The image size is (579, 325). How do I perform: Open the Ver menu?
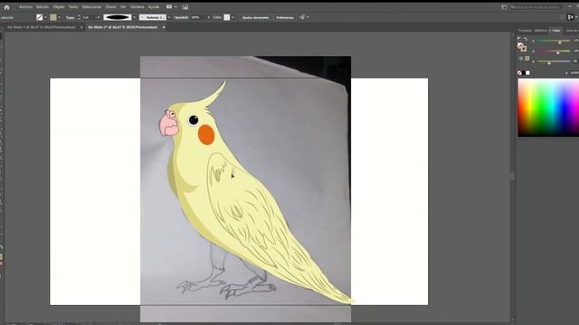(123, 6)
